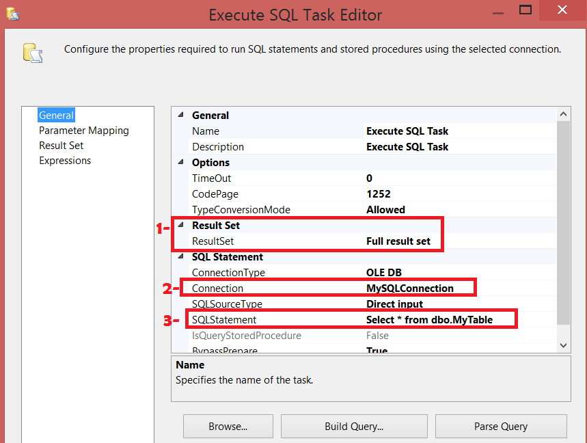Click the Execute SQL Task editor icon
This screenshot has width=587, height=443.
click(x=33, y=53)
